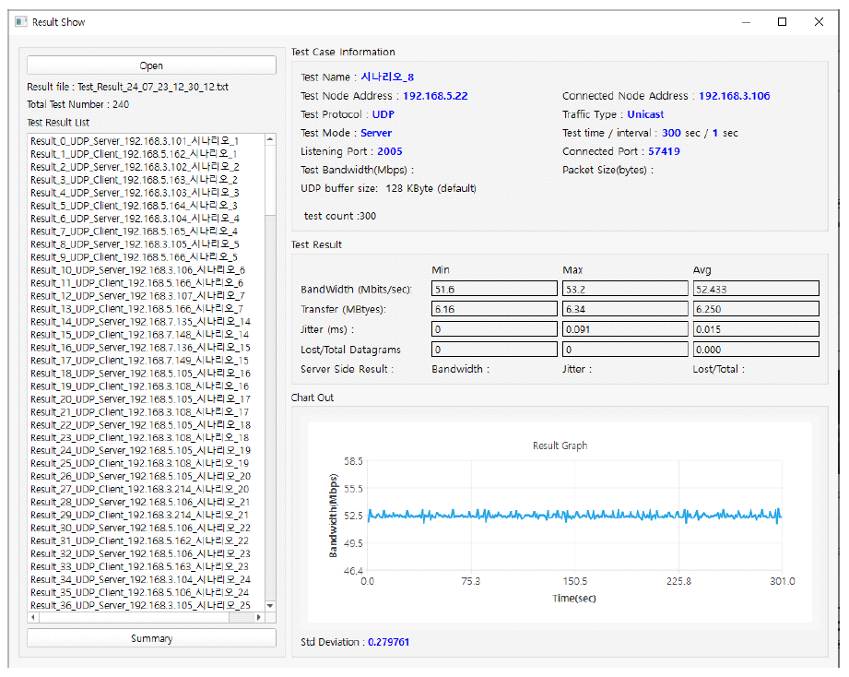The image size is (849, 677).
Task: Click the Summary button
Action: point(151,638)
